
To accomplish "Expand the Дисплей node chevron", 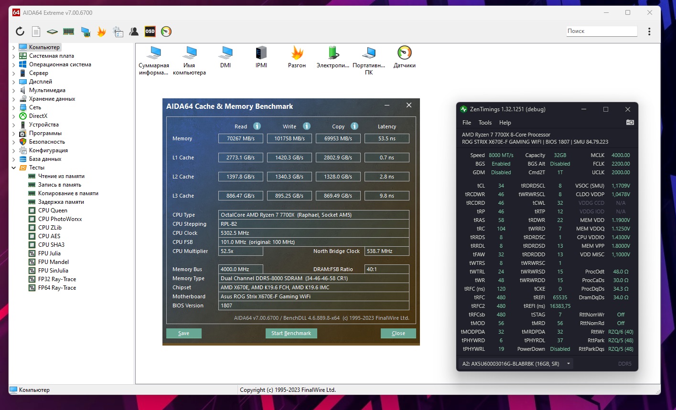I will (13, 82).
